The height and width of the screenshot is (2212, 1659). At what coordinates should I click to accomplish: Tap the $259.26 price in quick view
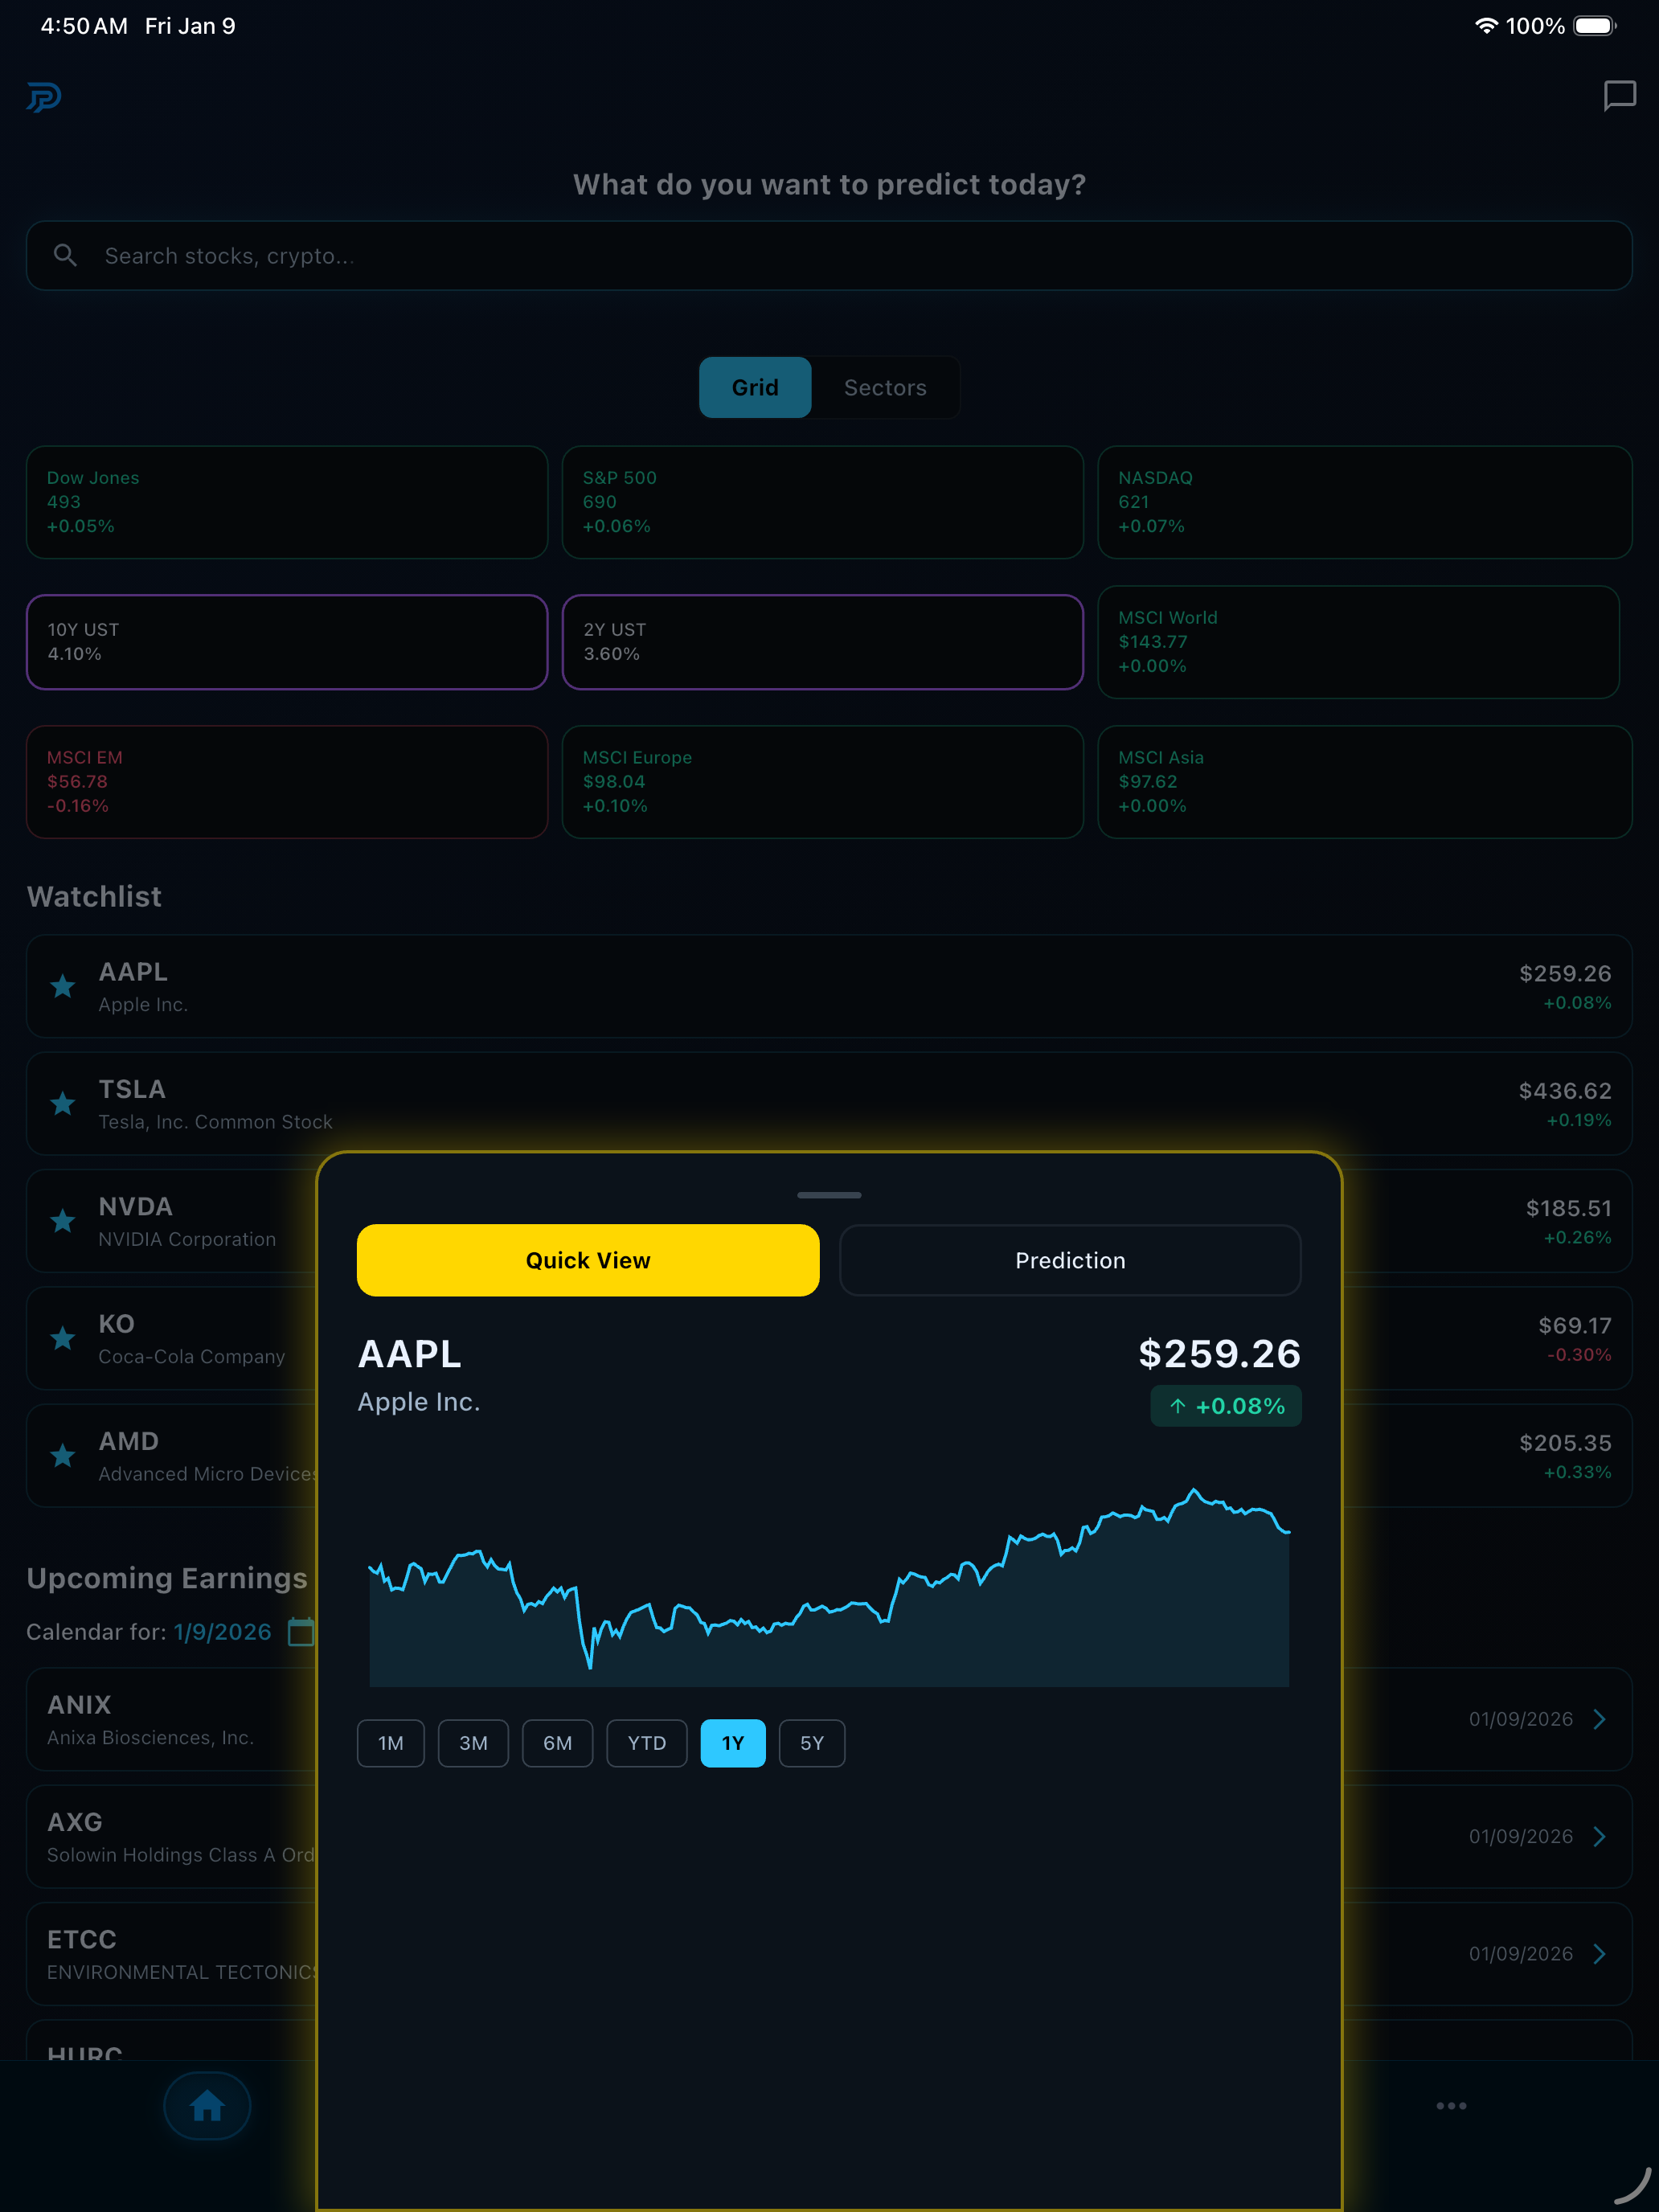pyautogui.click(x=1220, y=1354)
